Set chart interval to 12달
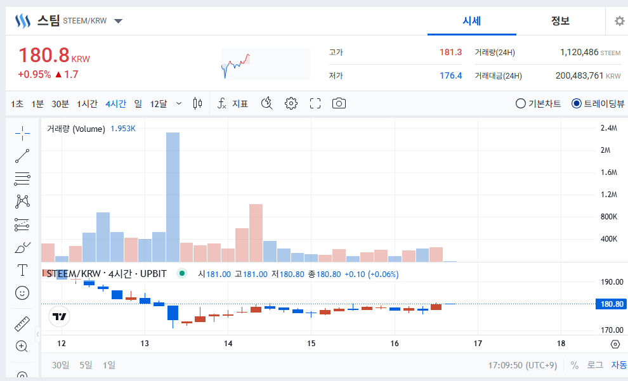628x381 pixels. [x=159, y=104]
